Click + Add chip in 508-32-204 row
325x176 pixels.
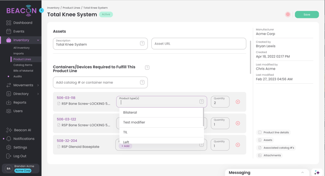pos(125,146)
